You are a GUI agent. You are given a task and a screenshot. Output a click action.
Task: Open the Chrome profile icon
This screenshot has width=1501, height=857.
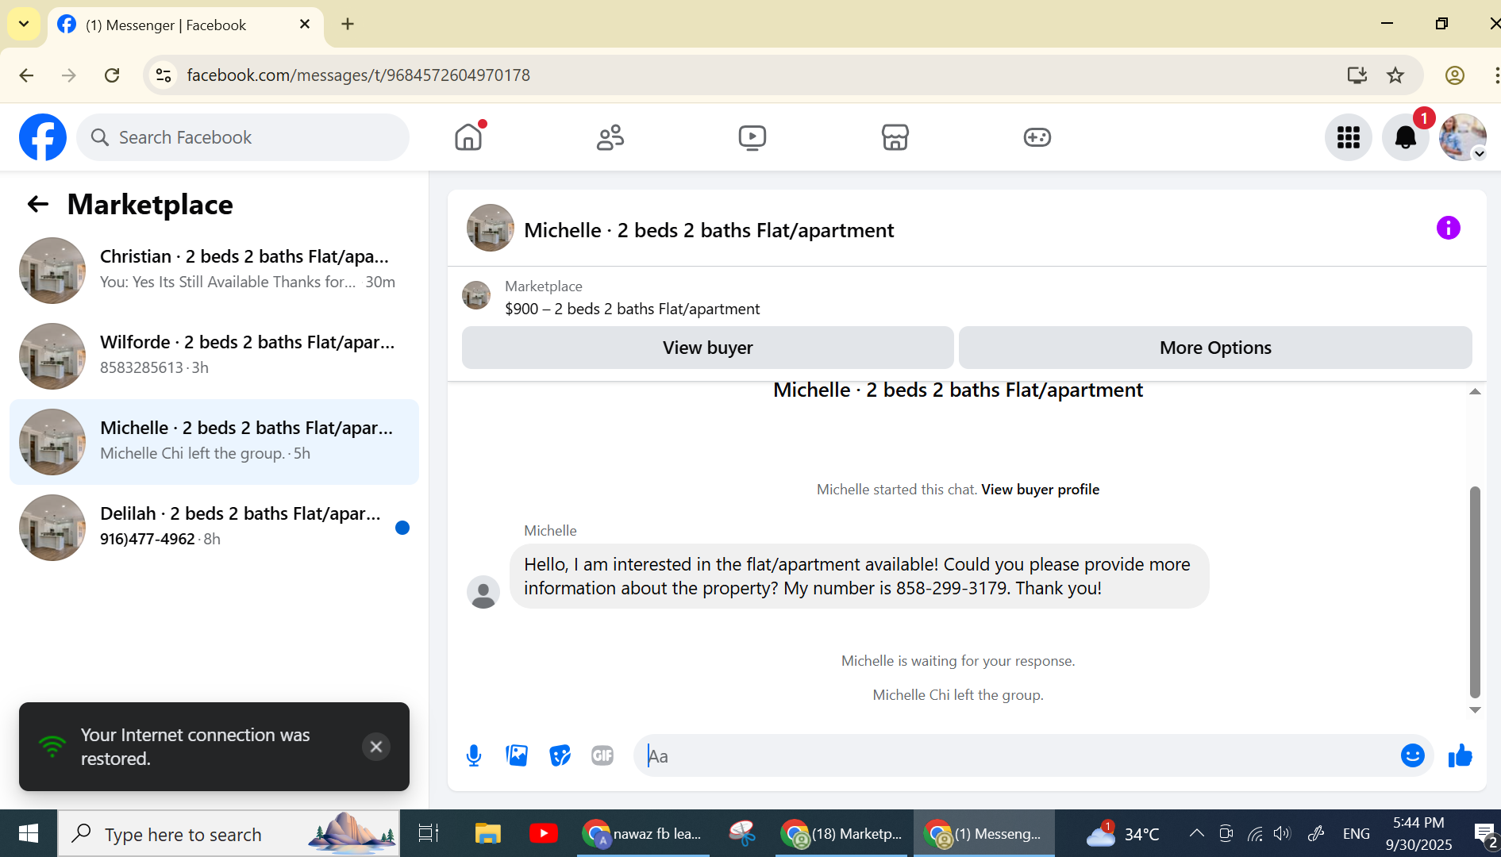click(x=1454, y=75)
